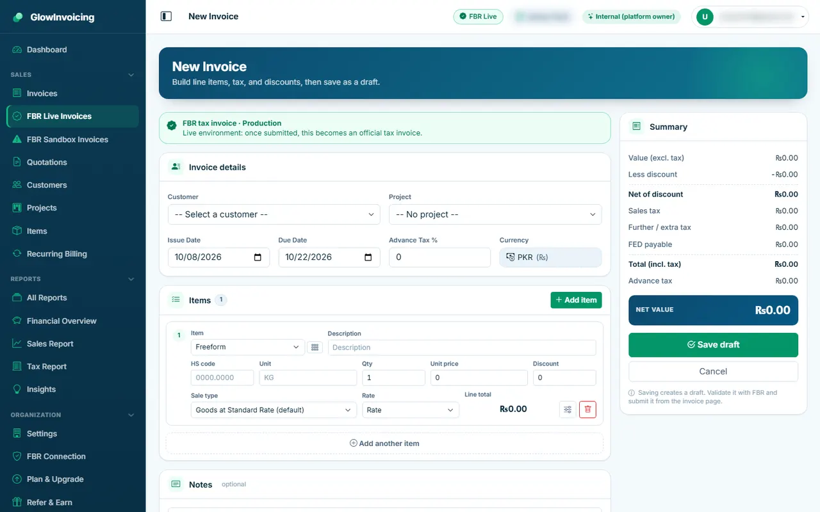Click the Add item button
The image size is (820, 512).
tap(576, 300)
